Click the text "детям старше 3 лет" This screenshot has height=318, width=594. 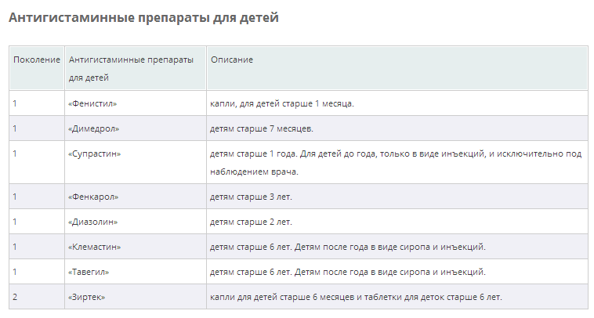(251, 197)
